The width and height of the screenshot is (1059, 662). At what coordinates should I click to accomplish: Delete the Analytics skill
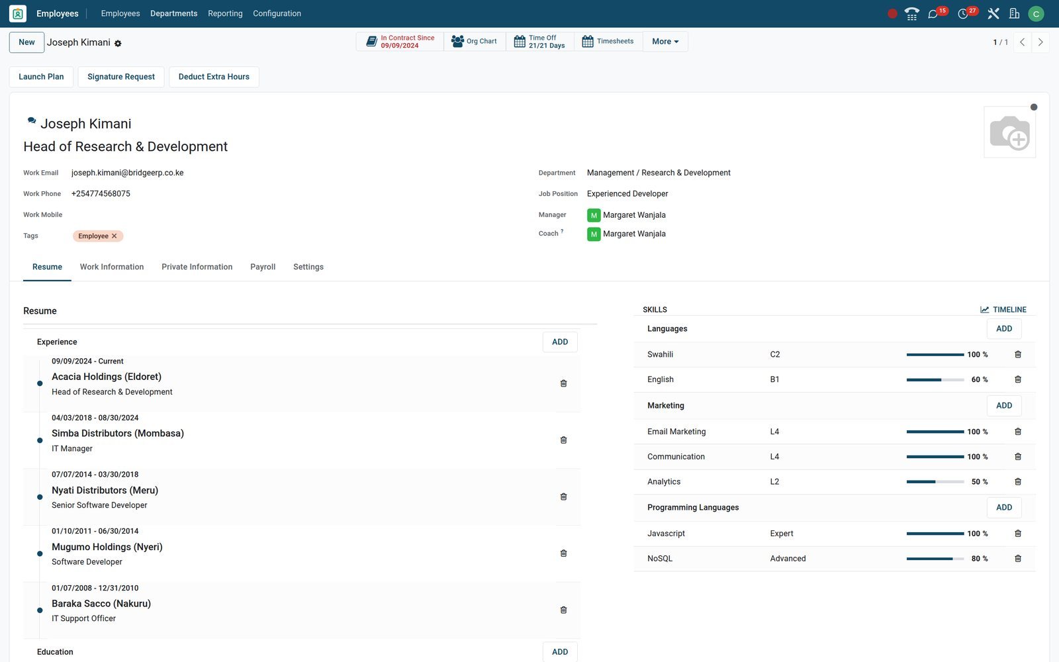1018,482
